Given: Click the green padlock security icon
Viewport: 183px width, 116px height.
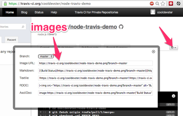Looking at the screenshot, I should [x=5, y=4].
